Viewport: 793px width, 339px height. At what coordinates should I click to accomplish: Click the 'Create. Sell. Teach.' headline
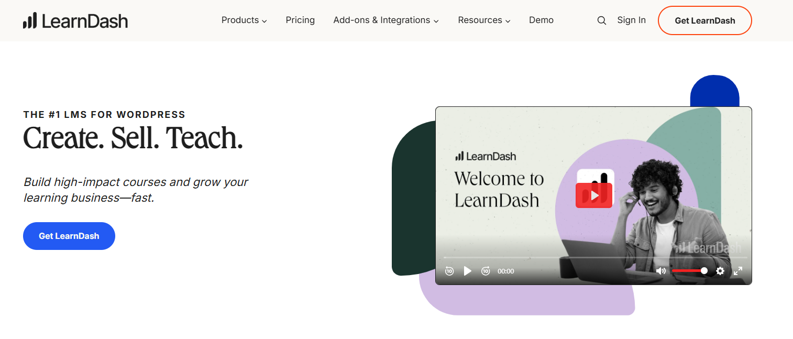[133, 138]
